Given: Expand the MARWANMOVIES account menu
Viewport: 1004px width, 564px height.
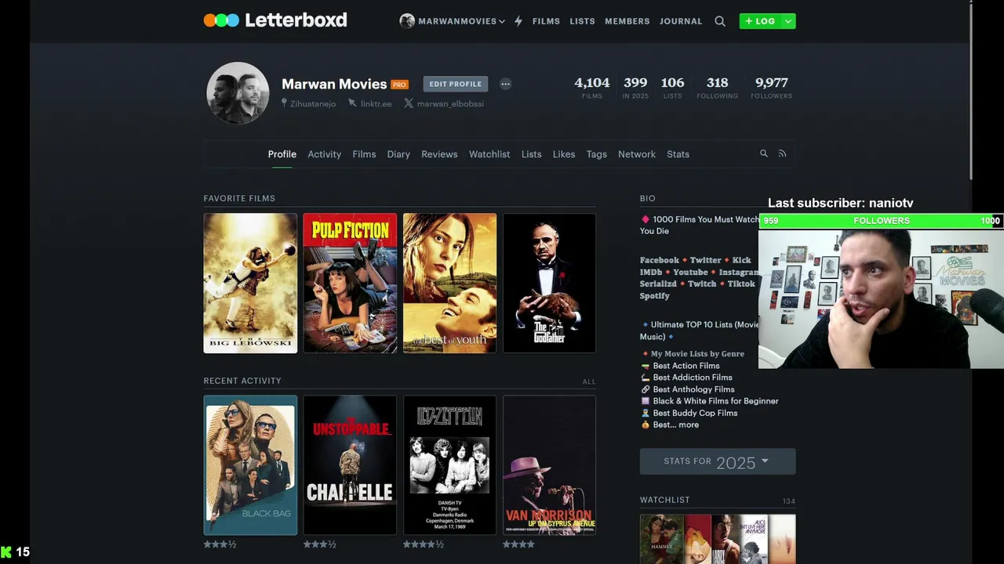Looking at the screenshot, I should point(453,21).
